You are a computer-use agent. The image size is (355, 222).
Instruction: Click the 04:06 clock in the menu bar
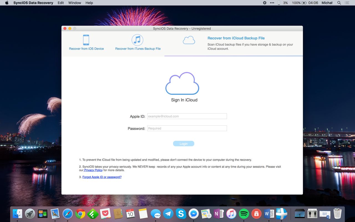click(x=313, y=3)
